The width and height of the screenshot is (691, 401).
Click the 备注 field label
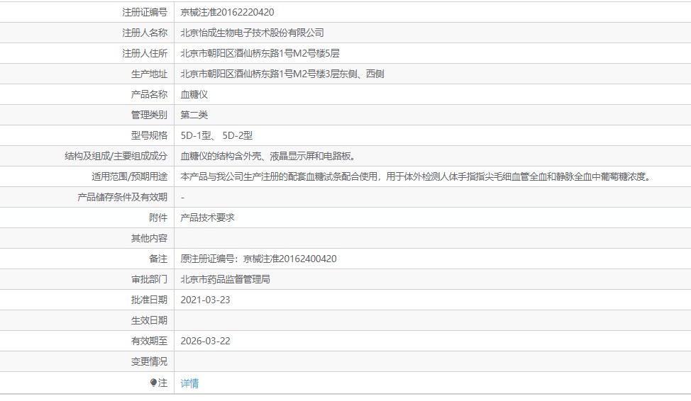pyautogui.click(x=158, y=259)
